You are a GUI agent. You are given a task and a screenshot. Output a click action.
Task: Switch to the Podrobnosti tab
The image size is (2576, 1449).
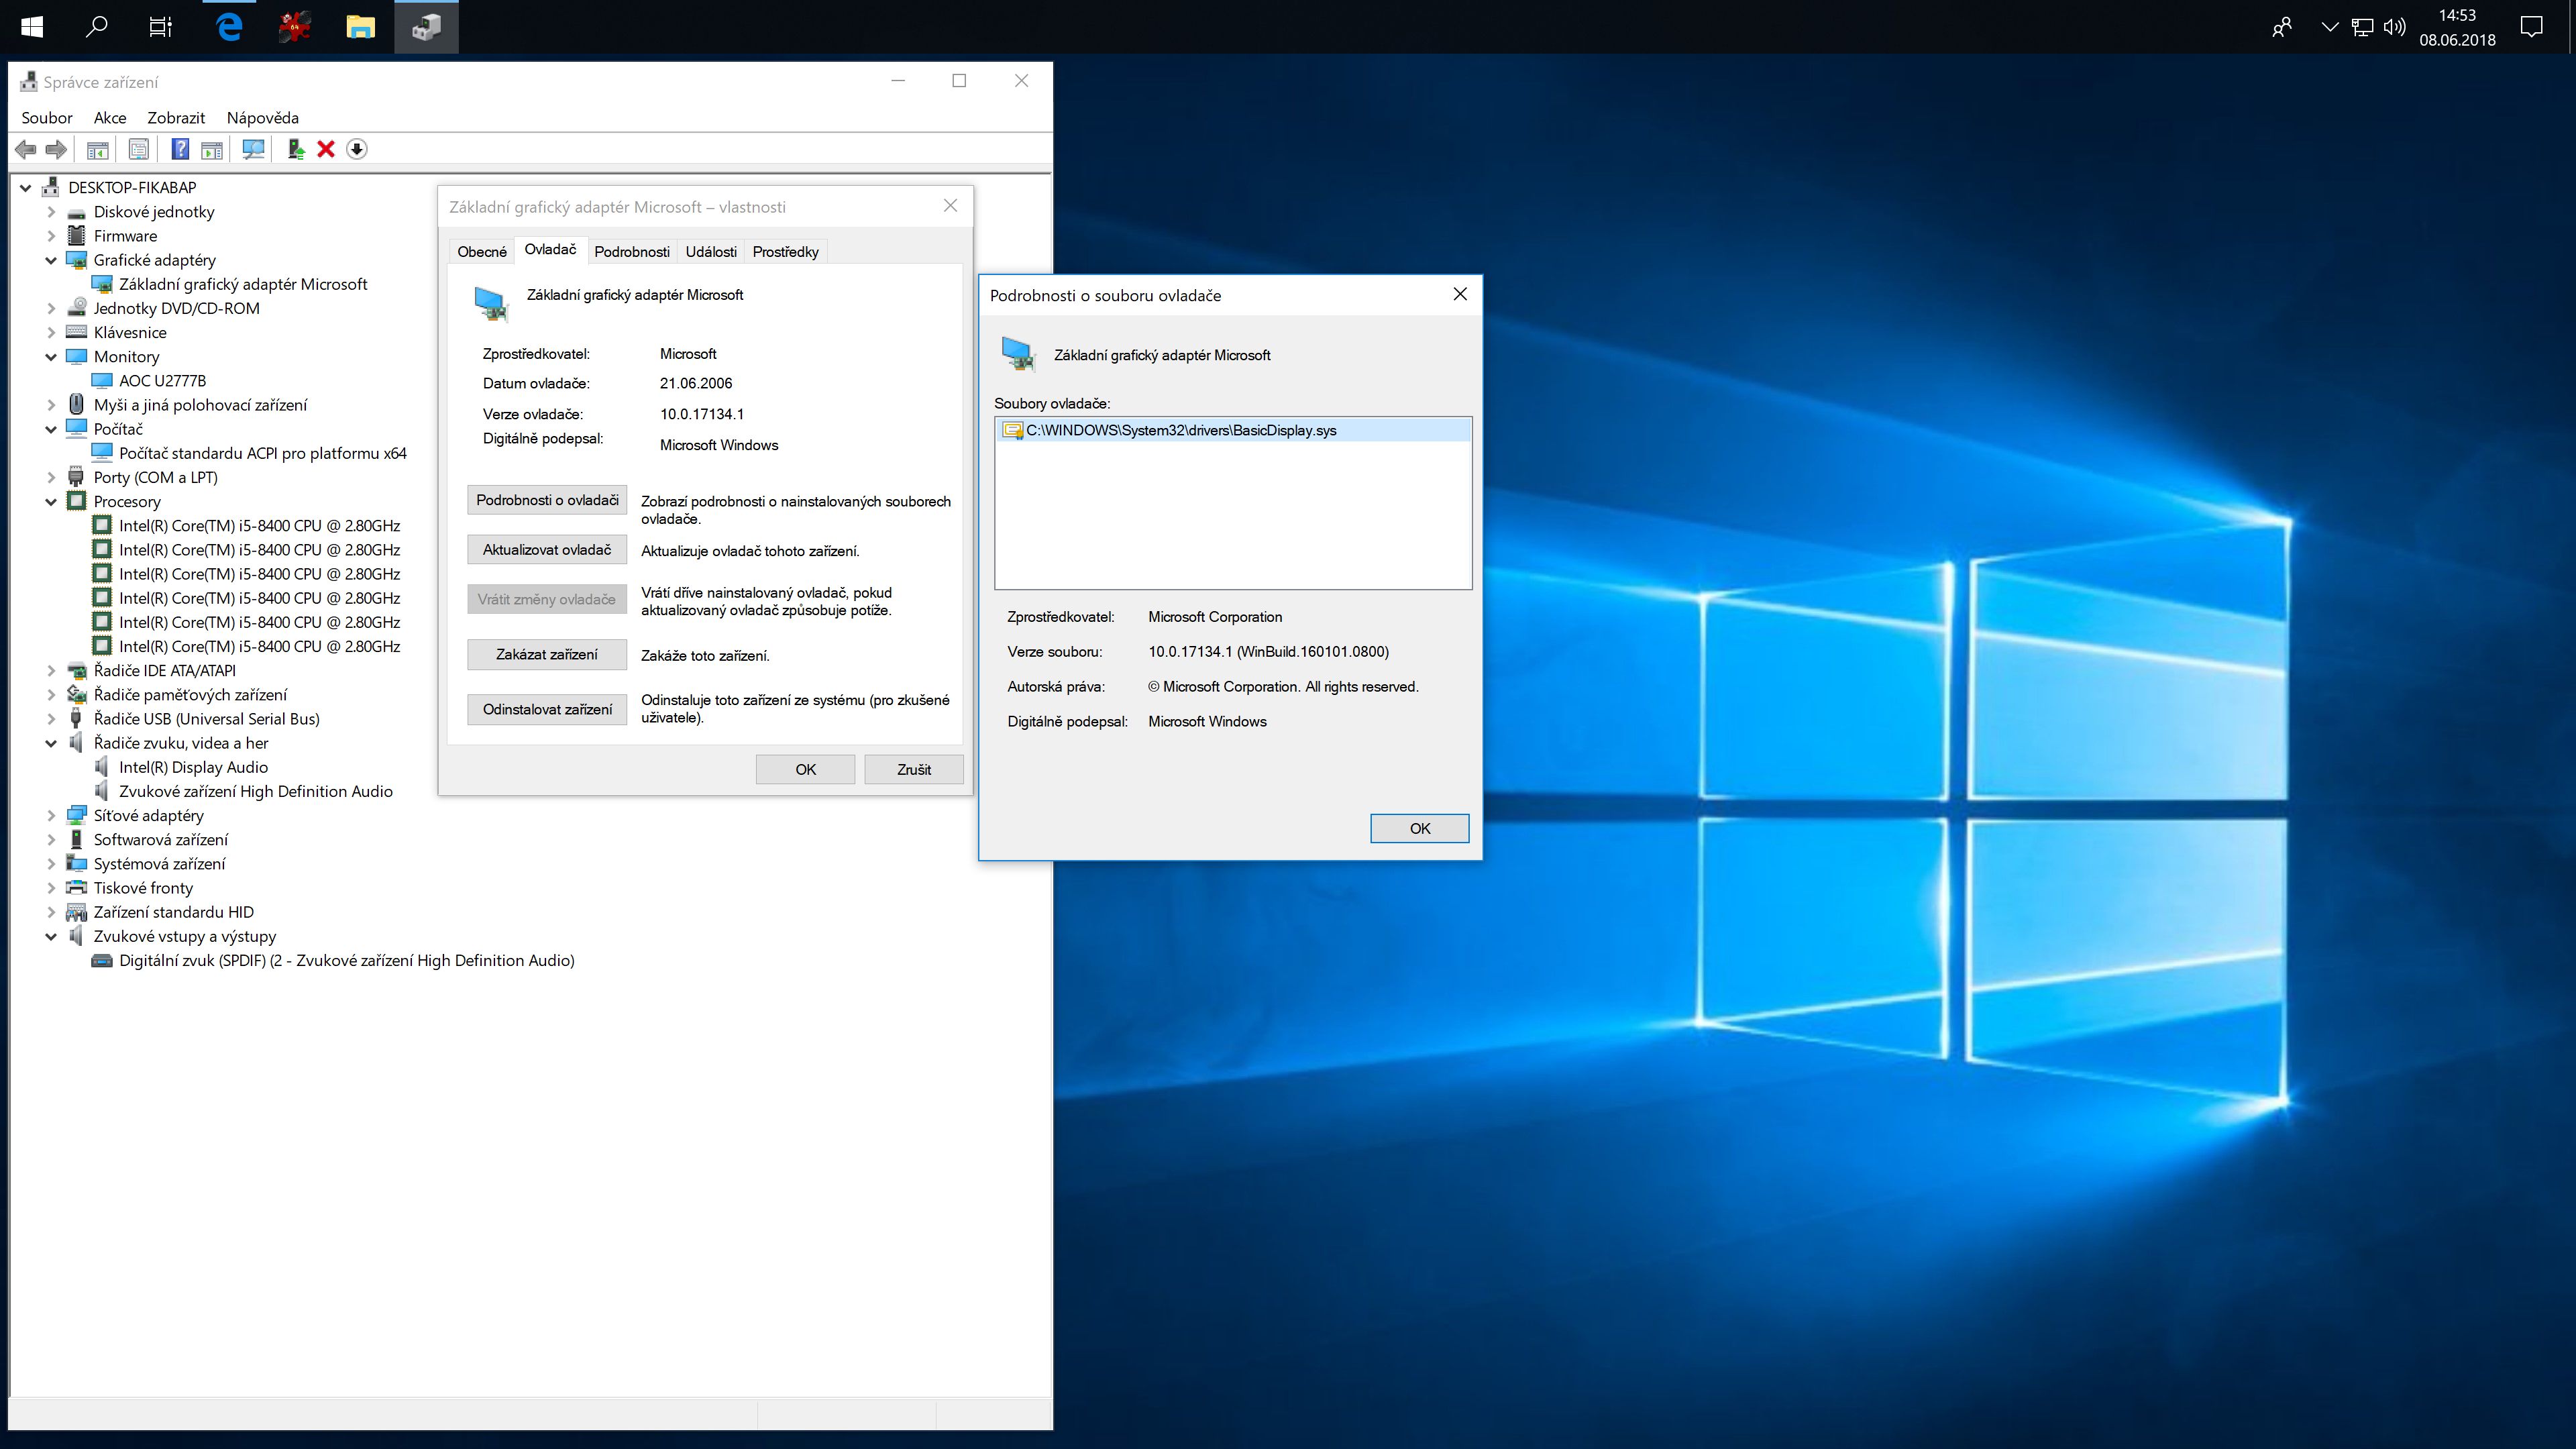[x=631, y=252]
